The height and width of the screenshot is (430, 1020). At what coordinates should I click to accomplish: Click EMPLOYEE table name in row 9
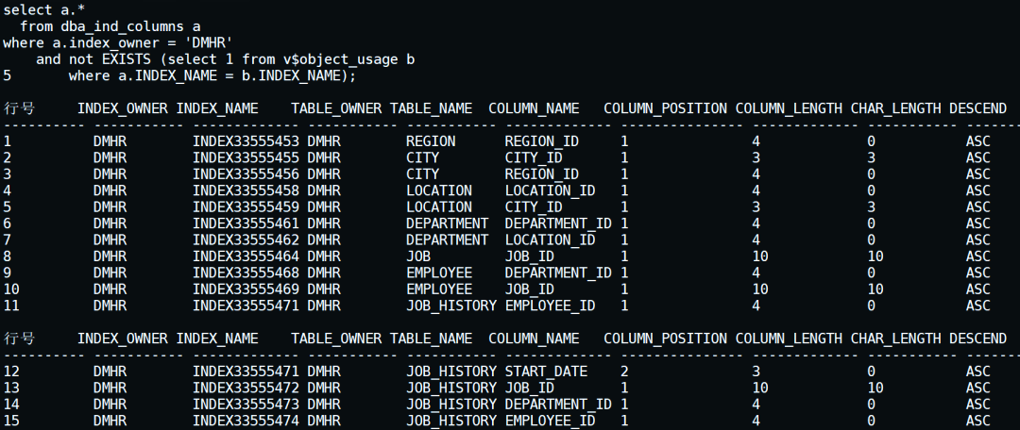(x=439, y=273)
